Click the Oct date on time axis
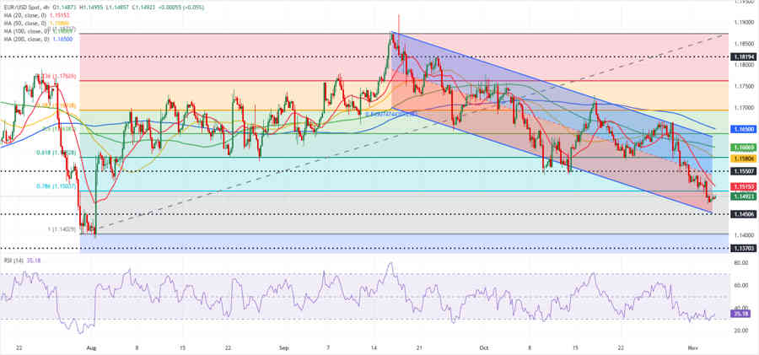This screenshot has height=355, width=759. click(484, 347)
